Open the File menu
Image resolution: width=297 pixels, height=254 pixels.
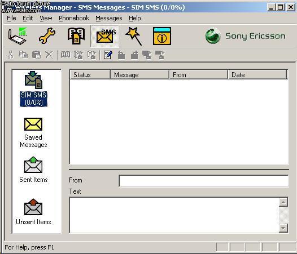11,18
